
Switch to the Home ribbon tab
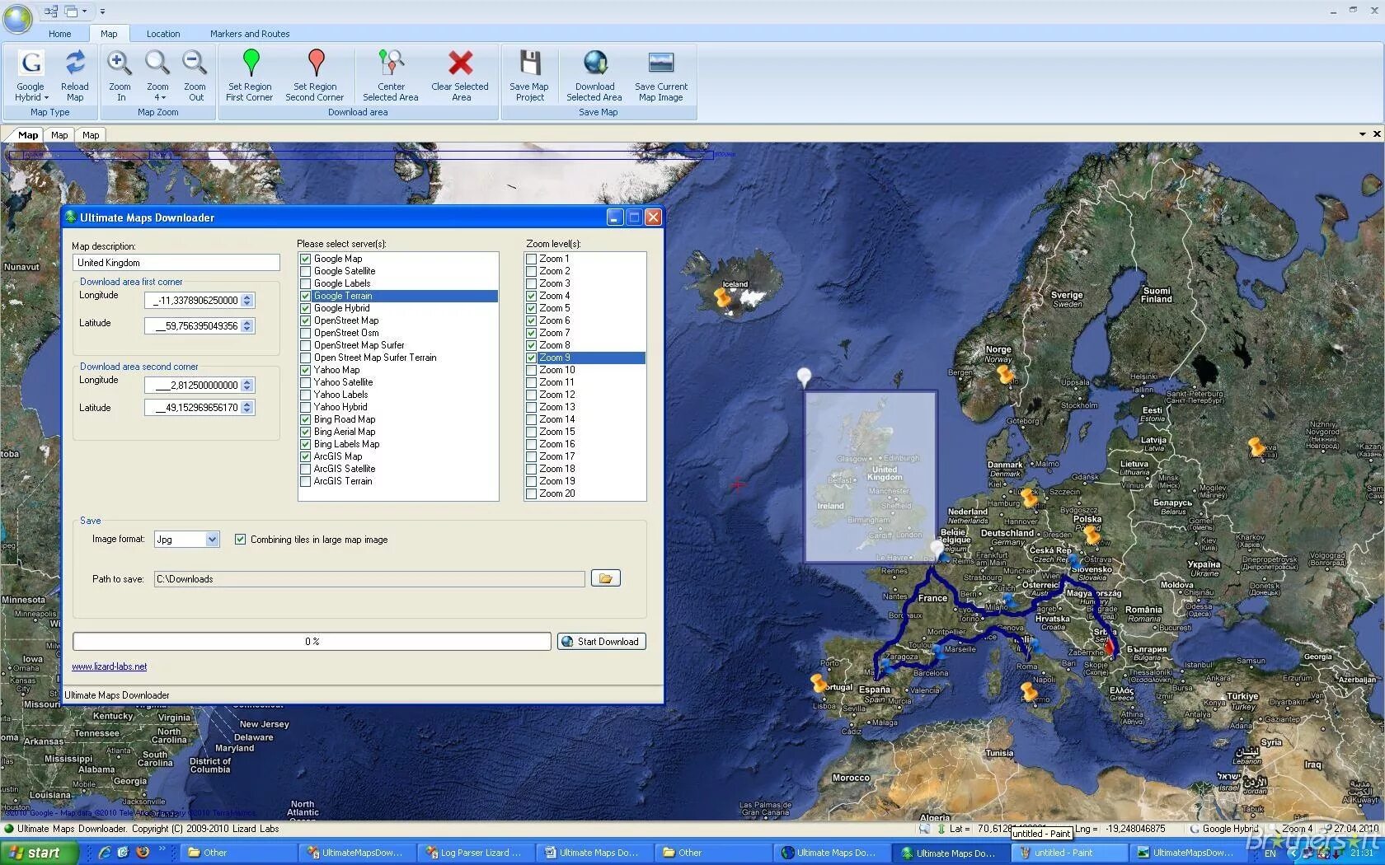pos(59,34)
